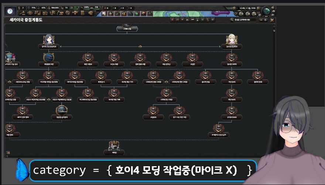
Task: Select the 7형 유보트 focus
Action: (232, 76)
